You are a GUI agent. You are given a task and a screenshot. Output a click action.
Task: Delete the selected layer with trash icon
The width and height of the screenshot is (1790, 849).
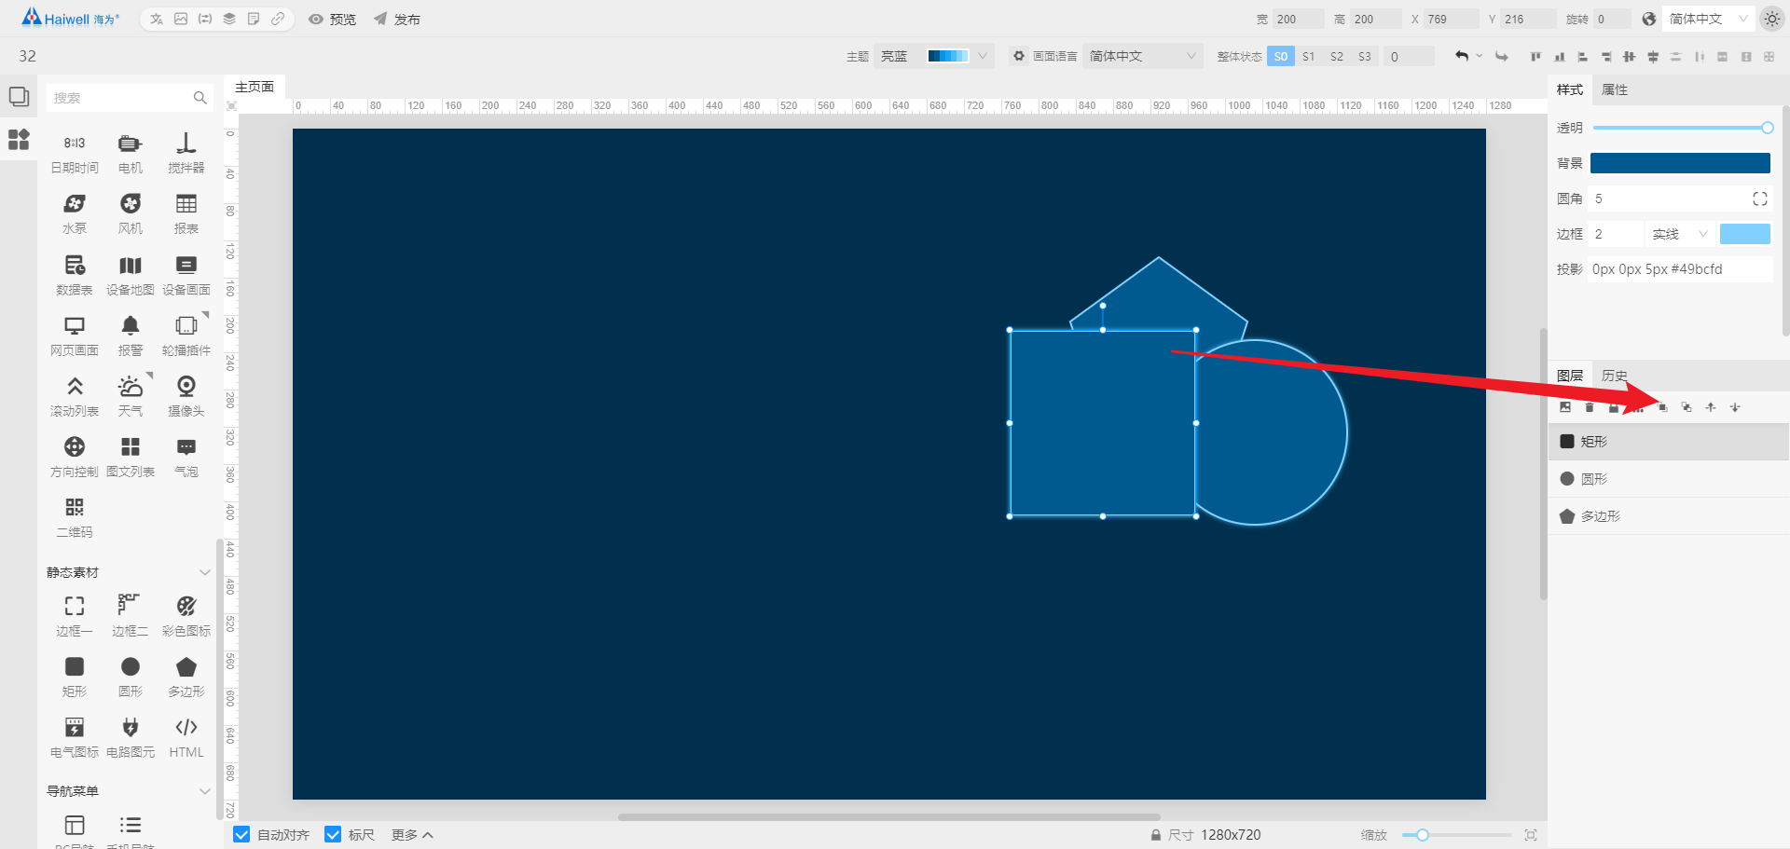(x=1590, y=407)
